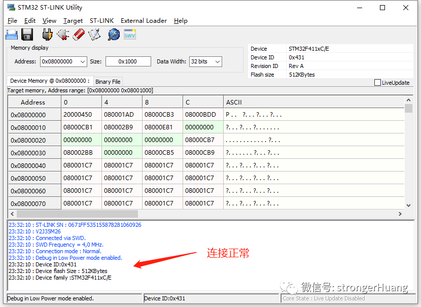Open the Data Width 32 bits dropdown
This screenshot has height=307, width=421.
218,62
